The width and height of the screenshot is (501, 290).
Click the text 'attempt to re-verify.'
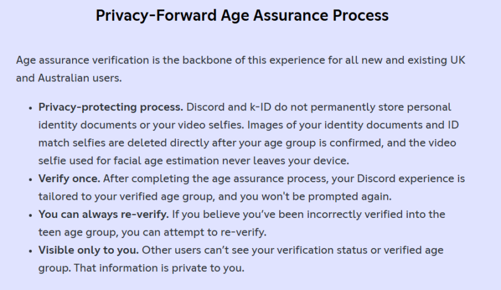215,232
